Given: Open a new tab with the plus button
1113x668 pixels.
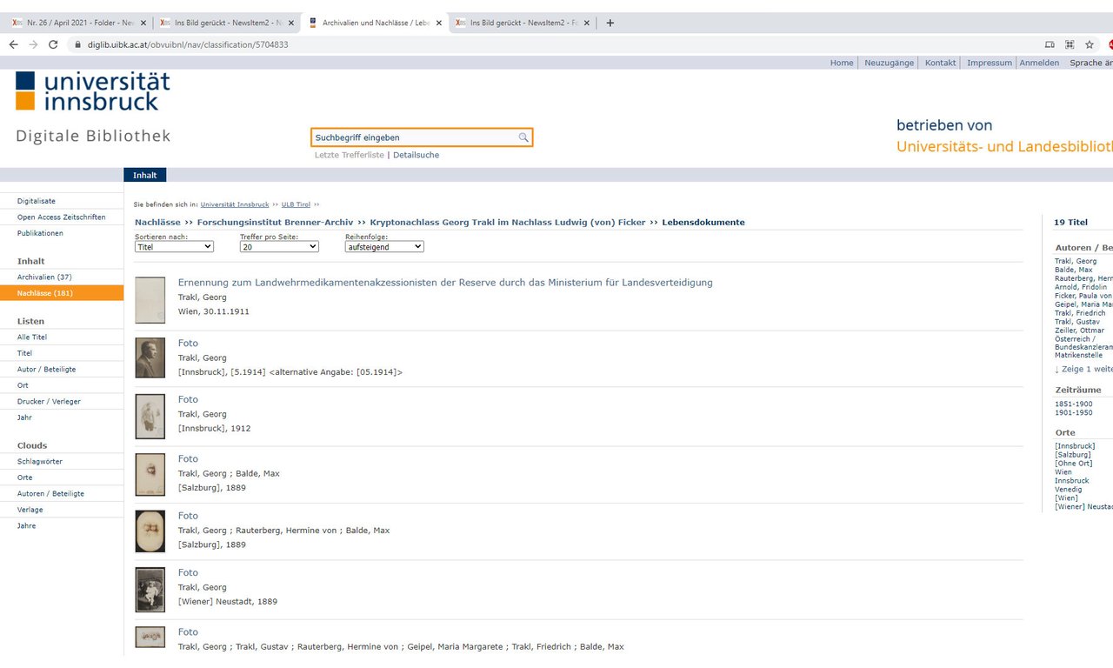Looking at the screenshot, I should tap(610, 23).
